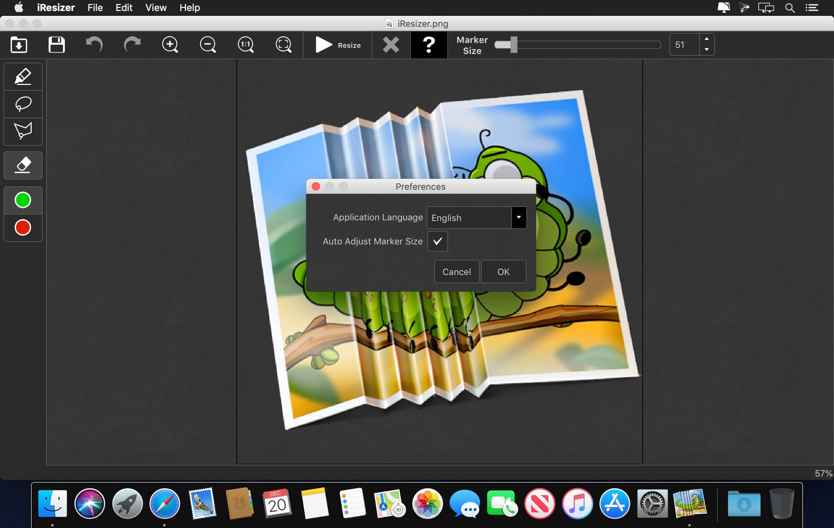Toggle the Auto Adjust Marker Size checkbox
The width and height of the screenshot is (834, 528).
(x=437, y=241)
